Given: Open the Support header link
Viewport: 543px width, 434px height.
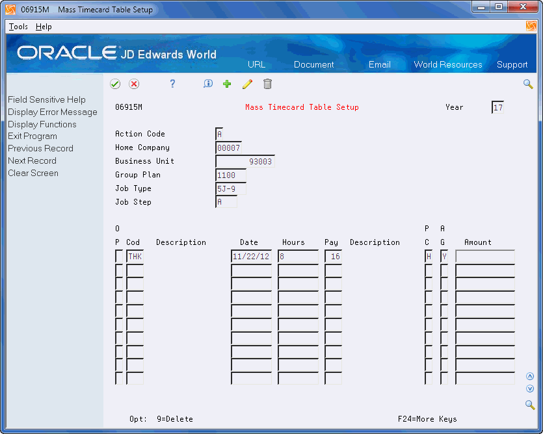Looking at the screenshot, I should [512, 64].
